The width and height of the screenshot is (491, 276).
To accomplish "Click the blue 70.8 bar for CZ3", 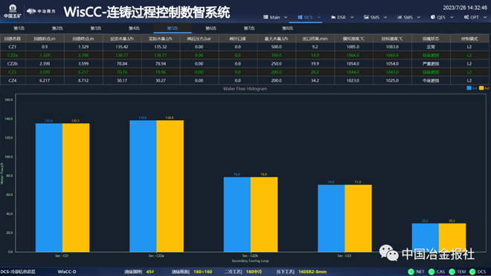I will click(331, 218).
